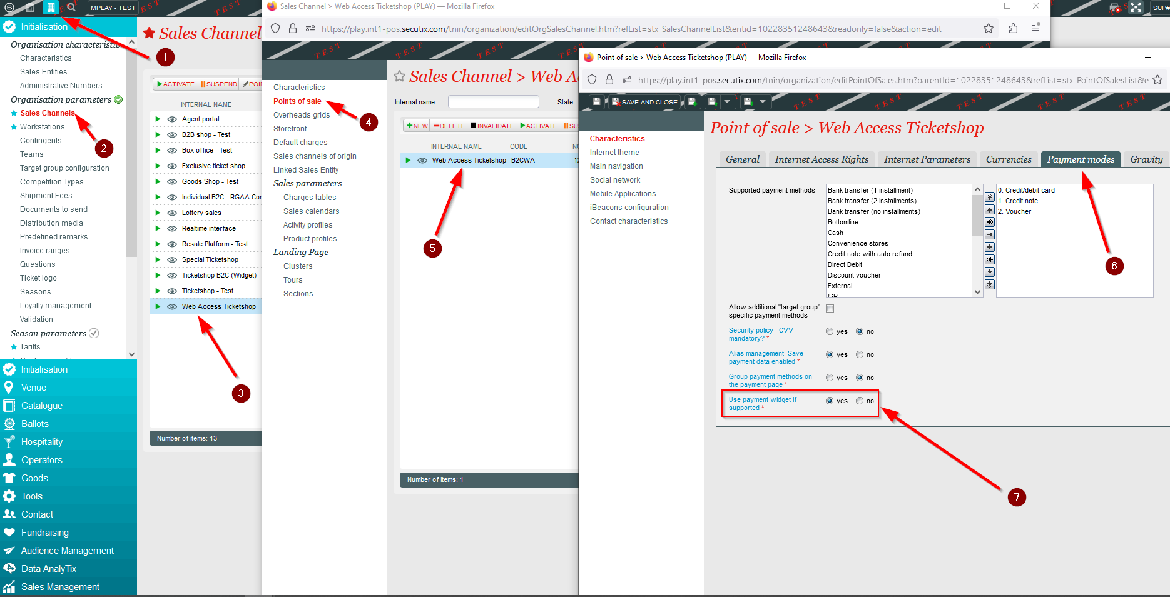Open the search magnifier icon in top bar
Image resolution: width=1170 pixels, height=597 pixels.
click(x=71, y=8)
